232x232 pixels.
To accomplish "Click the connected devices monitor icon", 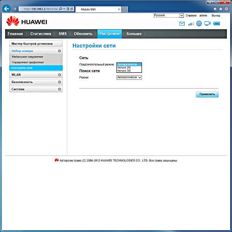I will (207, 24).
